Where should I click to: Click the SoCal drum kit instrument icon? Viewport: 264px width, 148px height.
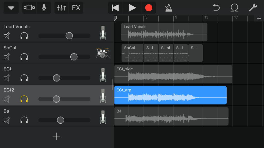tap(103, 53)
